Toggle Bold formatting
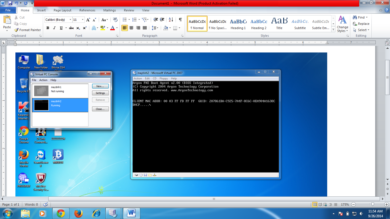Image resolution: width=390 pixels, height=219 pixels. (48, 28)
